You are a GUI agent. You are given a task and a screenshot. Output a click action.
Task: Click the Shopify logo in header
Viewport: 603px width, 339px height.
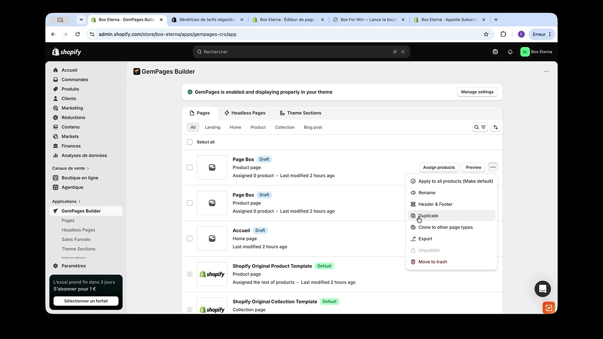click(x=66, y=52)
